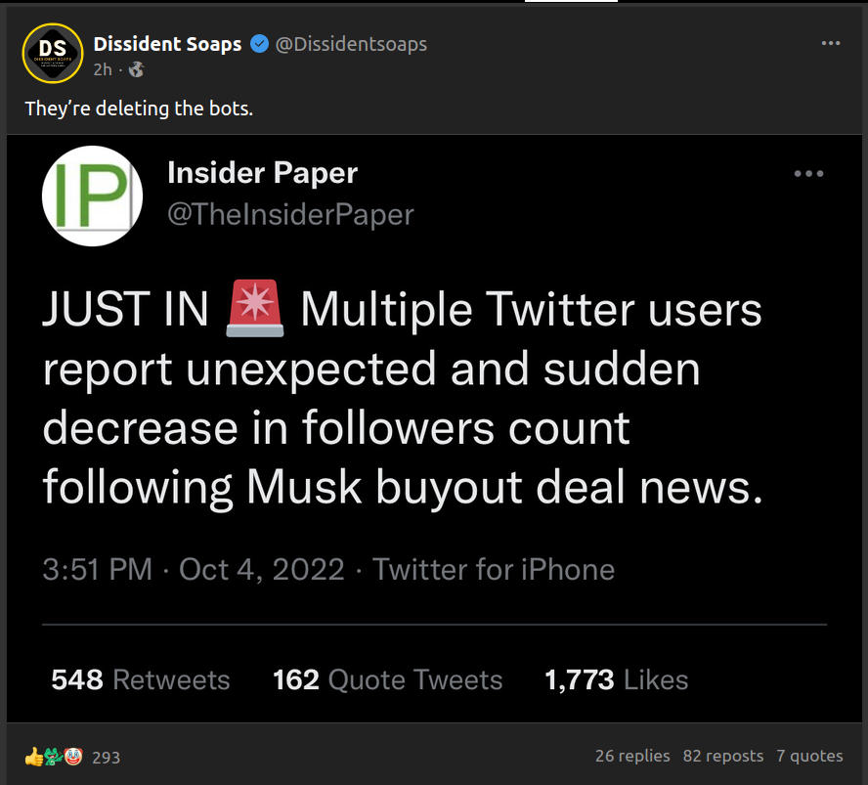Show the 7 quotes
Screen dimensions: 868x785
809,756
